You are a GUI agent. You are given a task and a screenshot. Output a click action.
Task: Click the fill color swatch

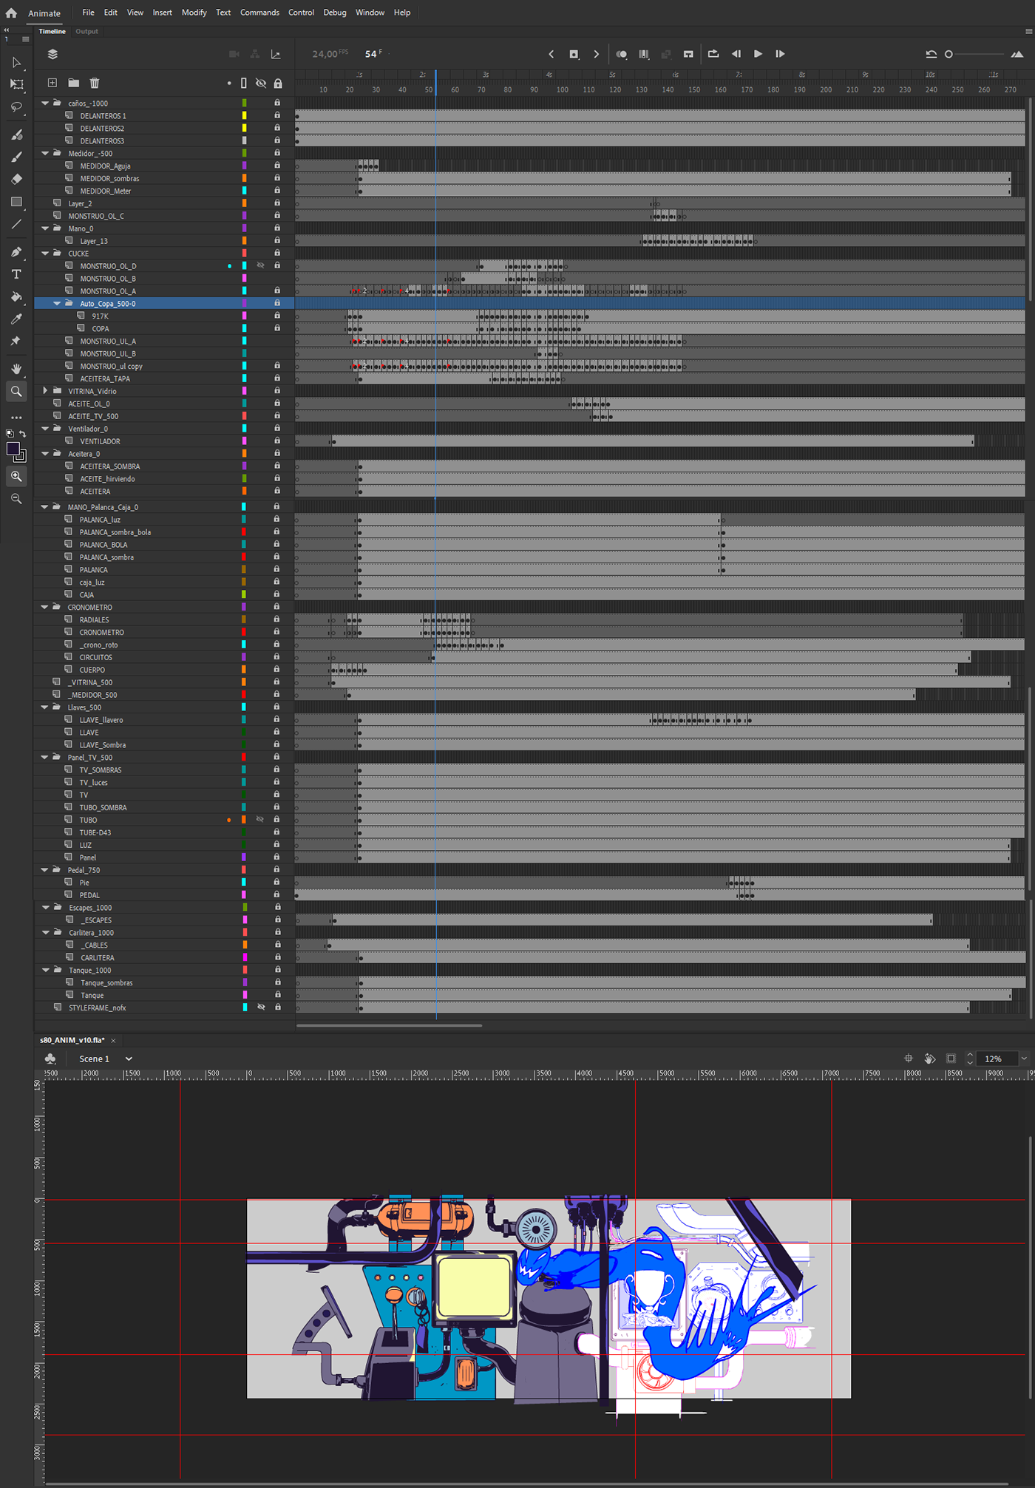13,449
